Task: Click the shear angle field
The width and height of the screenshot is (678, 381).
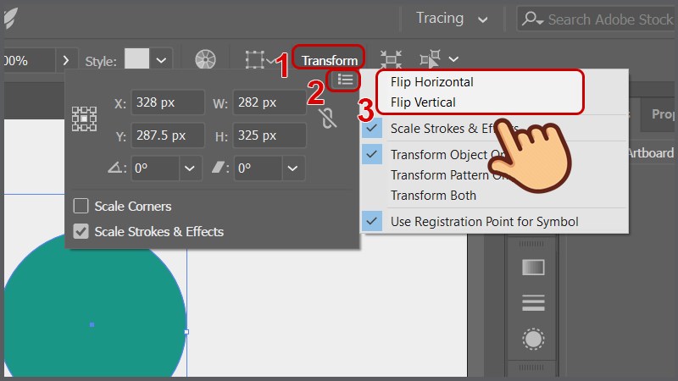Action: [258, 168]
